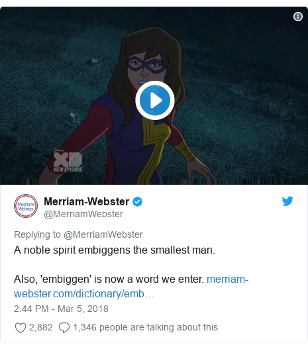Image resolution: width=308 pixels, height=349 pixels.
Task: Click the blue verified badge
Action: (x=137, y=202)
